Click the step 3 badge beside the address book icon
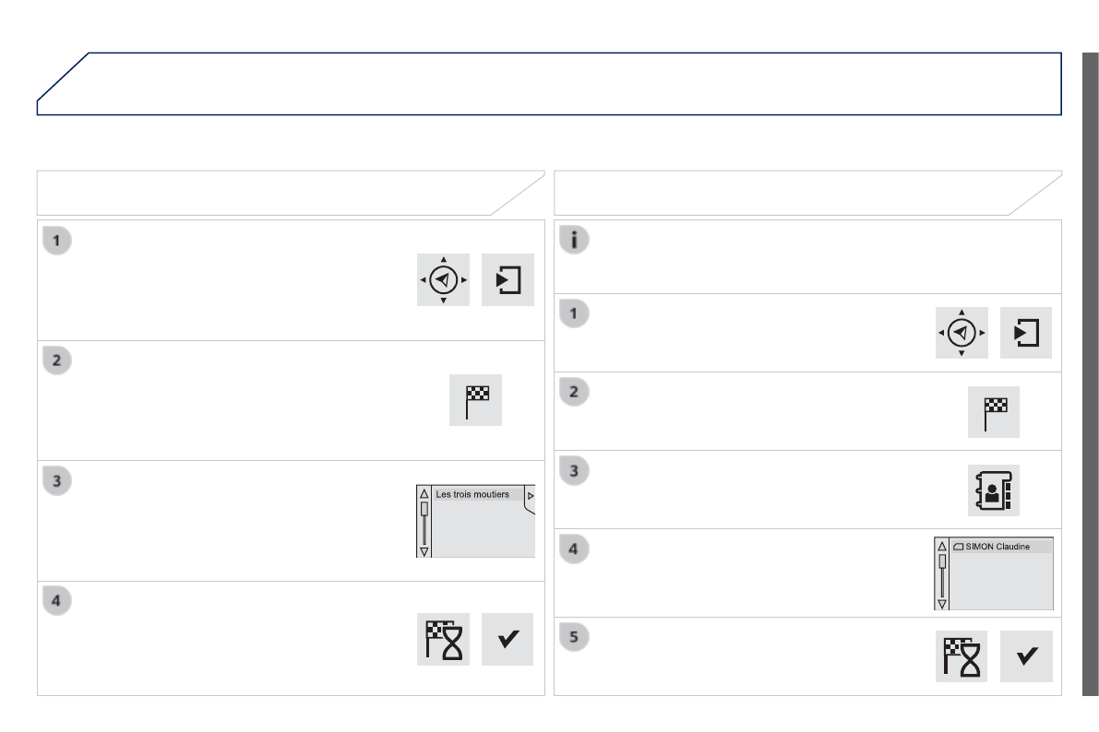Image resolution: width=1099 pixels, height=732 pixels. click(575, 470)
